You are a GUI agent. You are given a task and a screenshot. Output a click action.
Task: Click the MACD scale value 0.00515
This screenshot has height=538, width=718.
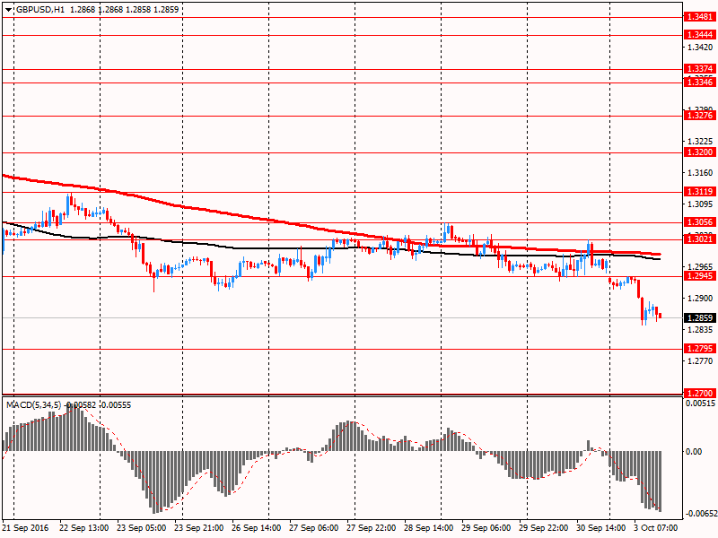pos(700,403)
